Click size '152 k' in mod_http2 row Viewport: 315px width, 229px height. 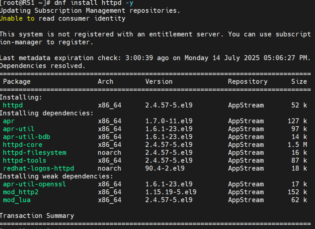tap(297, 192)
